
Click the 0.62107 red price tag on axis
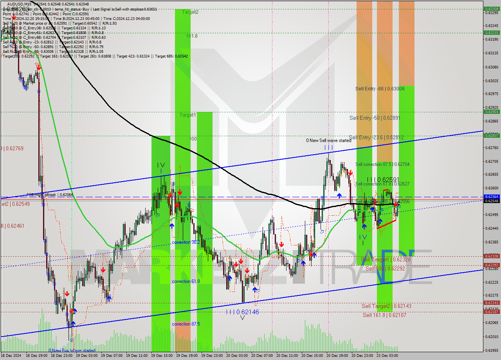(x=491, y=312)
